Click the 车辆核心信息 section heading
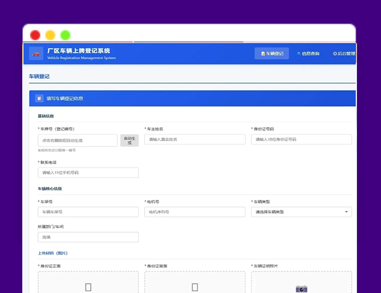This screenshot has height=293, width=381. coord(50,189)
